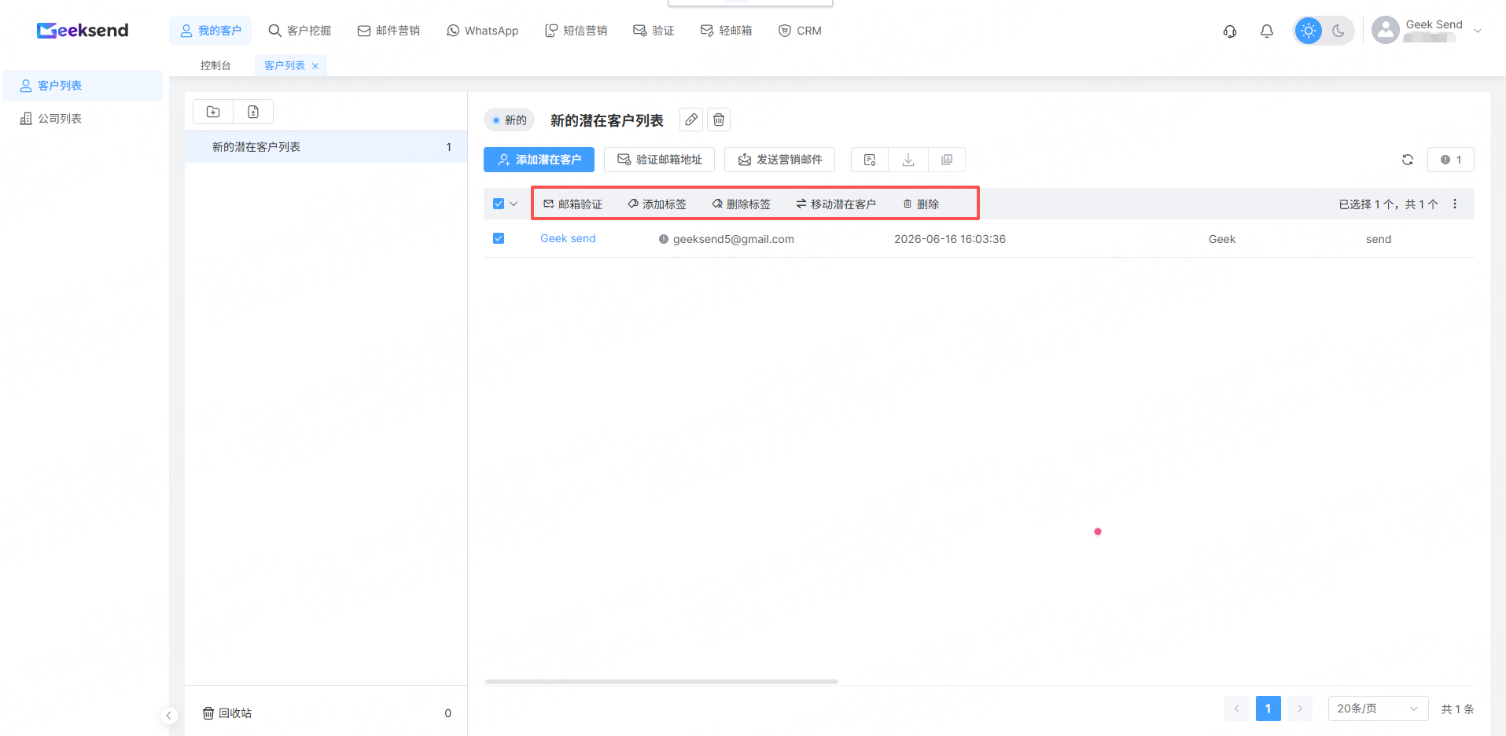Go to page 1

(x=1268, y=708)
